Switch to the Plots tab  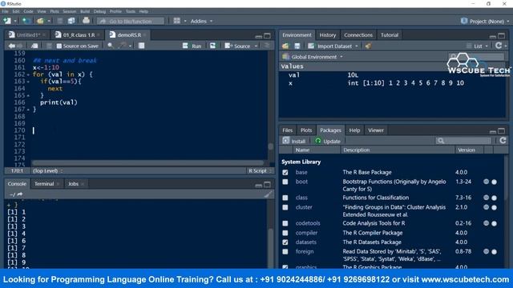click(x=306, y=130)
